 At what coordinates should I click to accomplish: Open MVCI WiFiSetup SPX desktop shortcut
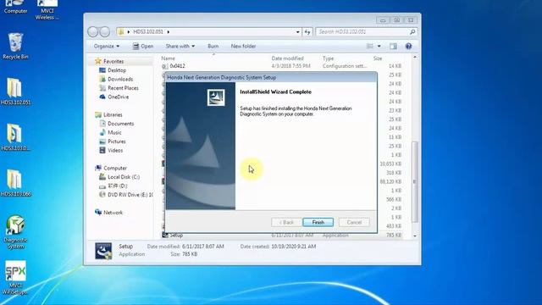tap(15, 278)
